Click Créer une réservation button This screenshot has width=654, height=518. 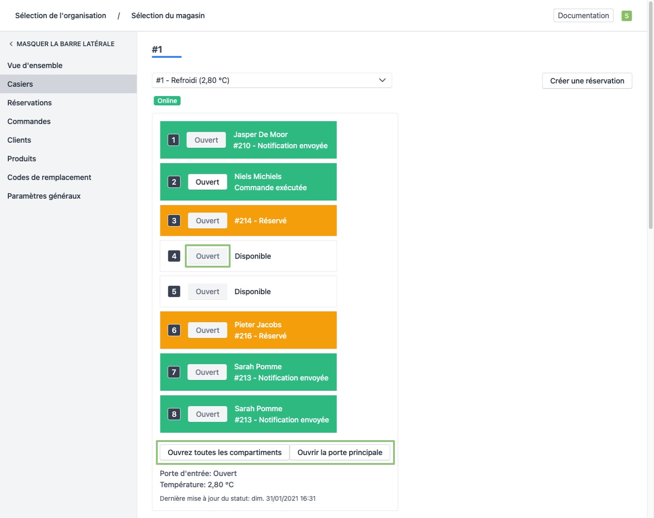point(587,81)
